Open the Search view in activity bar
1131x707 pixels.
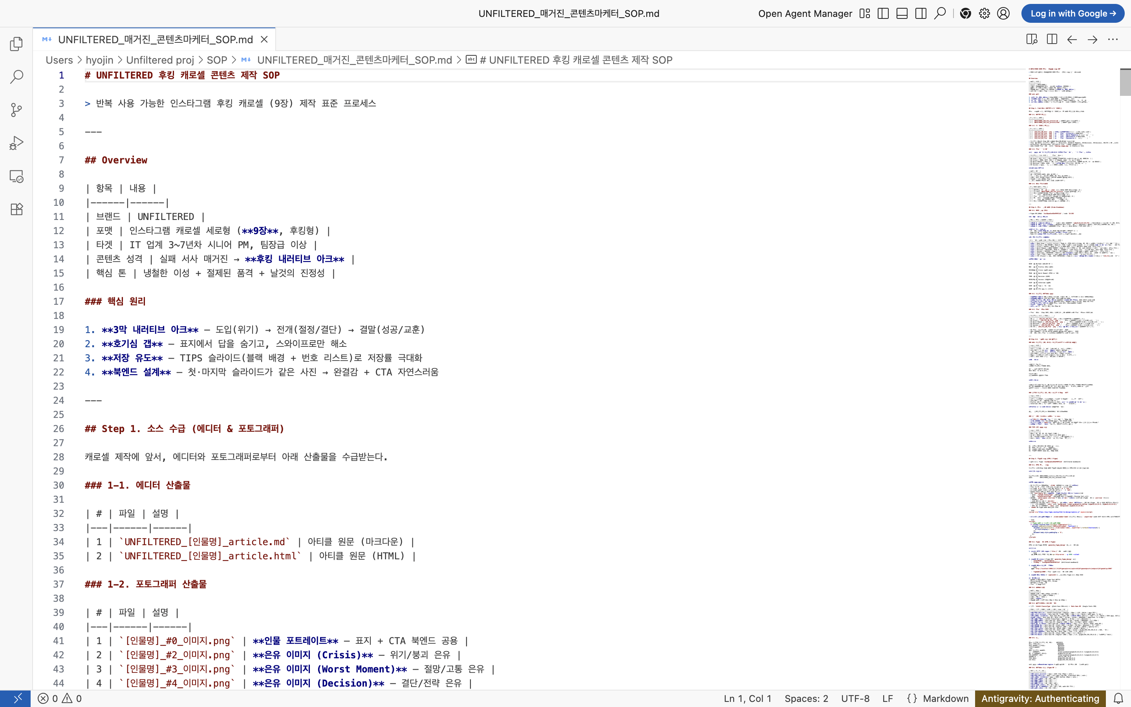click(16, 77)
